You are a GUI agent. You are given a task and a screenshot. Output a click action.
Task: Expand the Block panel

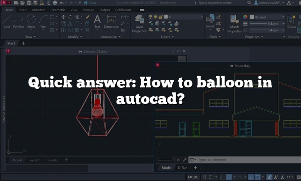pyautogui.click(x=215, y=37)
